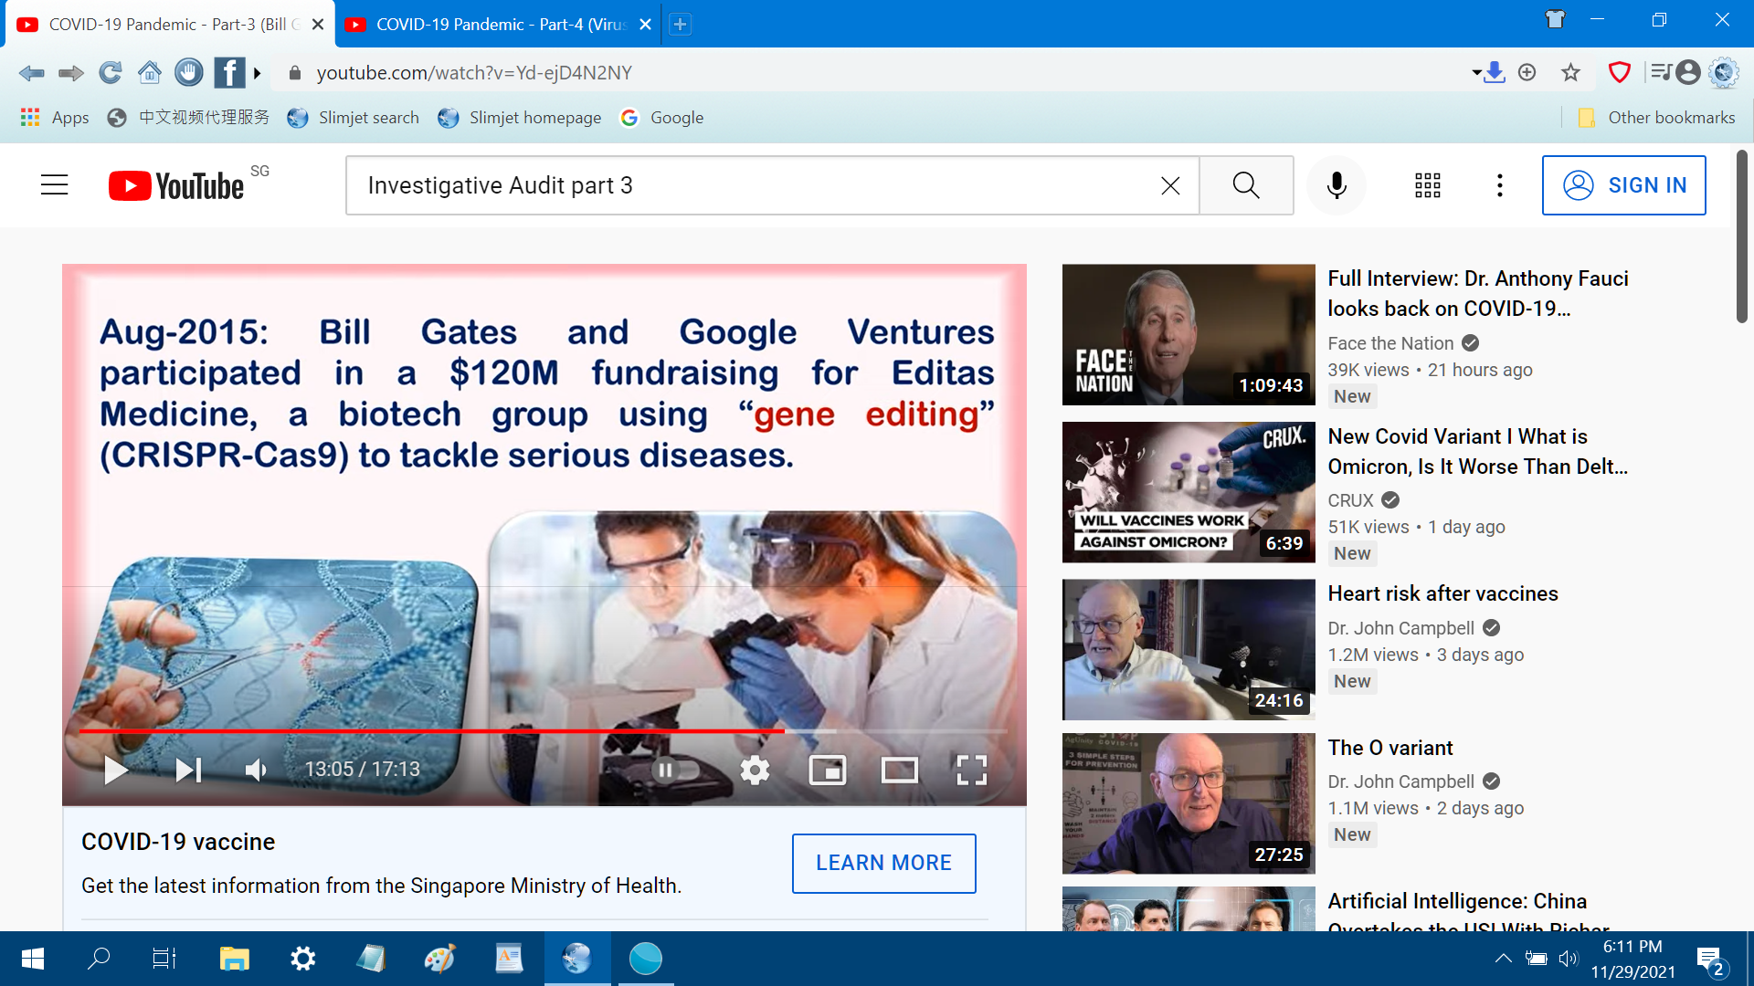Open the browser home page icon

(150, 72)
